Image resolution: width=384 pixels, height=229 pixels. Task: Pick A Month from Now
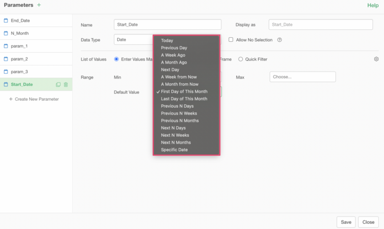point(187,84)
